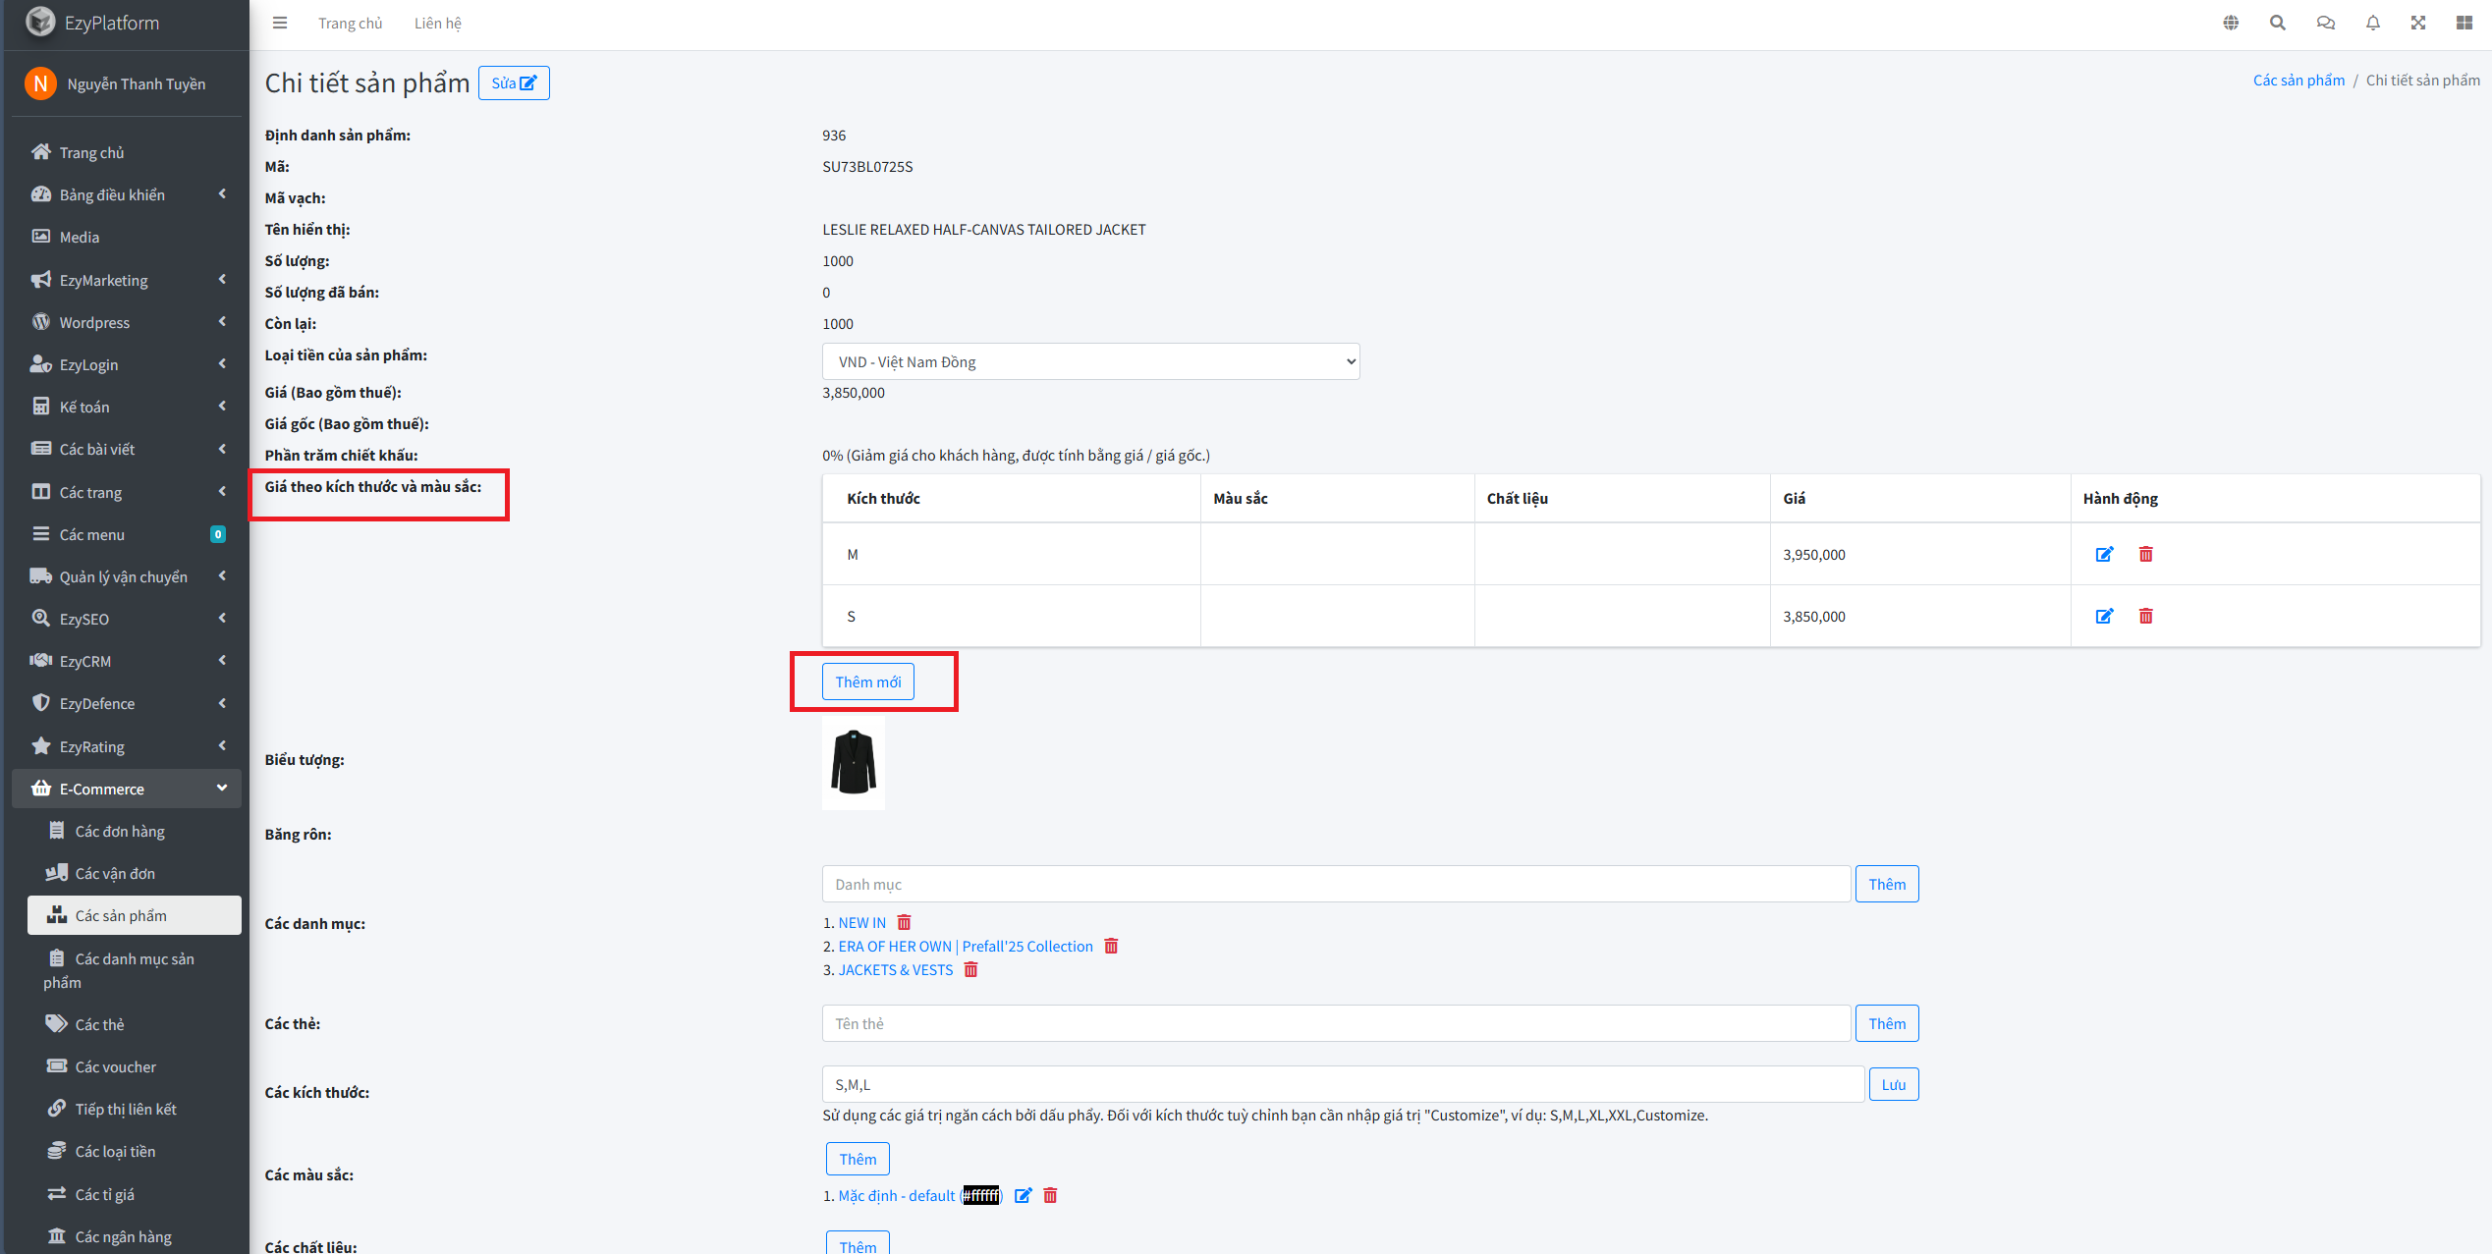Open the NEW IN category link
2492x1254 pixels.
tap(861, 922)
